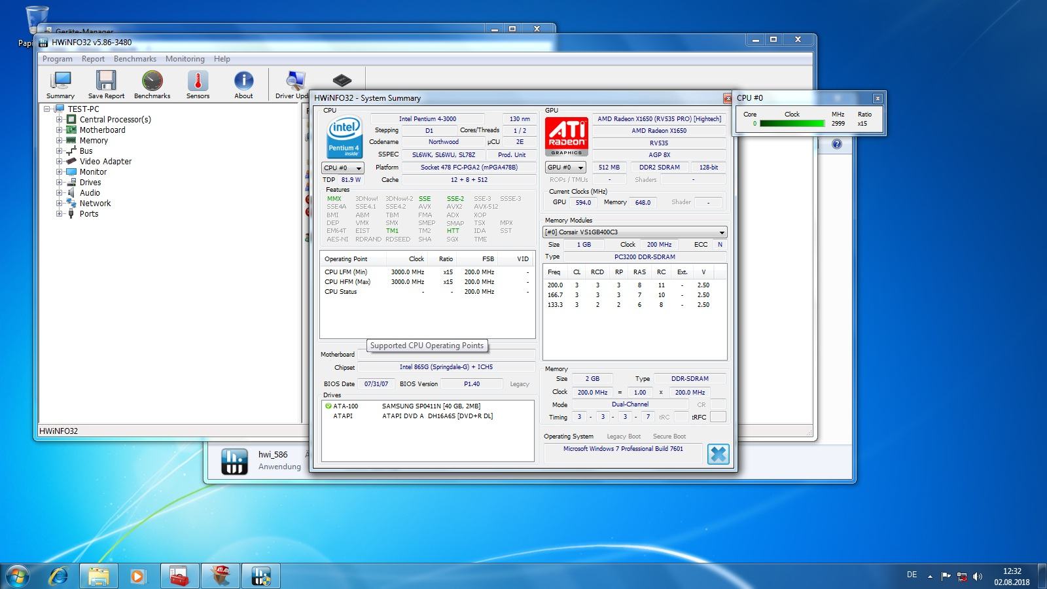Select the hwi_586 application icon
Image resolution: width=1047 pixels, height=589 pixels.
coord(234,461)
